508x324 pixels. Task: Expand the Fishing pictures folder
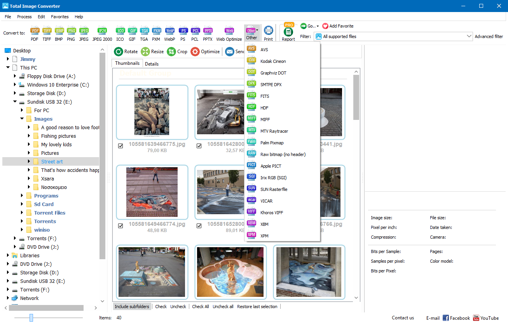click(29, 136)
